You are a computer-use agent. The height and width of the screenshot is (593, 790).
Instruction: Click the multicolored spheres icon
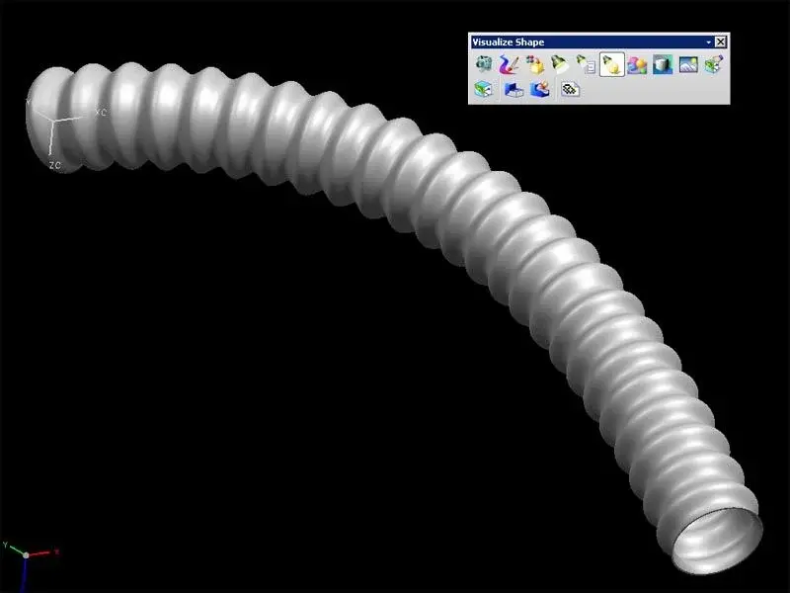click(x=637, y=65)
